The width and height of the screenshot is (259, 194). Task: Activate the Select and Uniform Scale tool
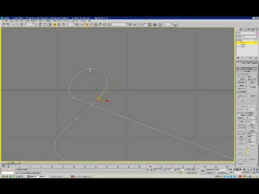pyautogui.click(x=63, y=25)
